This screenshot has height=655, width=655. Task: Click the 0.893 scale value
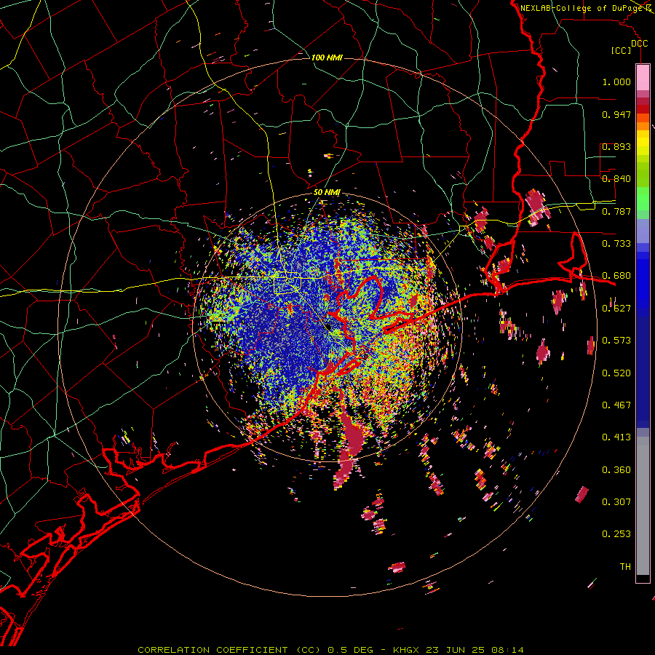pyautogui.click(x=616, y=146)
